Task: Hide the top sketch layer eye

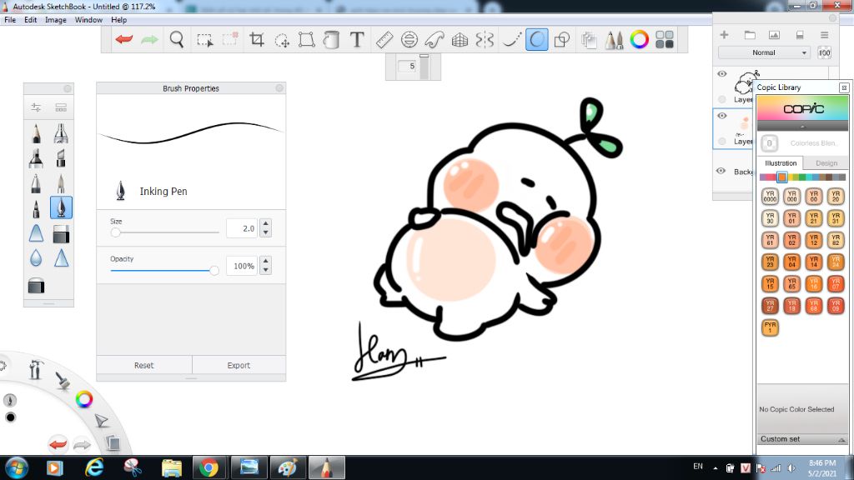Action: (x=722, y=74)
